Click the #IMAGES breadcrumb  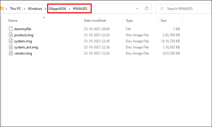click(x=80, y=9)
